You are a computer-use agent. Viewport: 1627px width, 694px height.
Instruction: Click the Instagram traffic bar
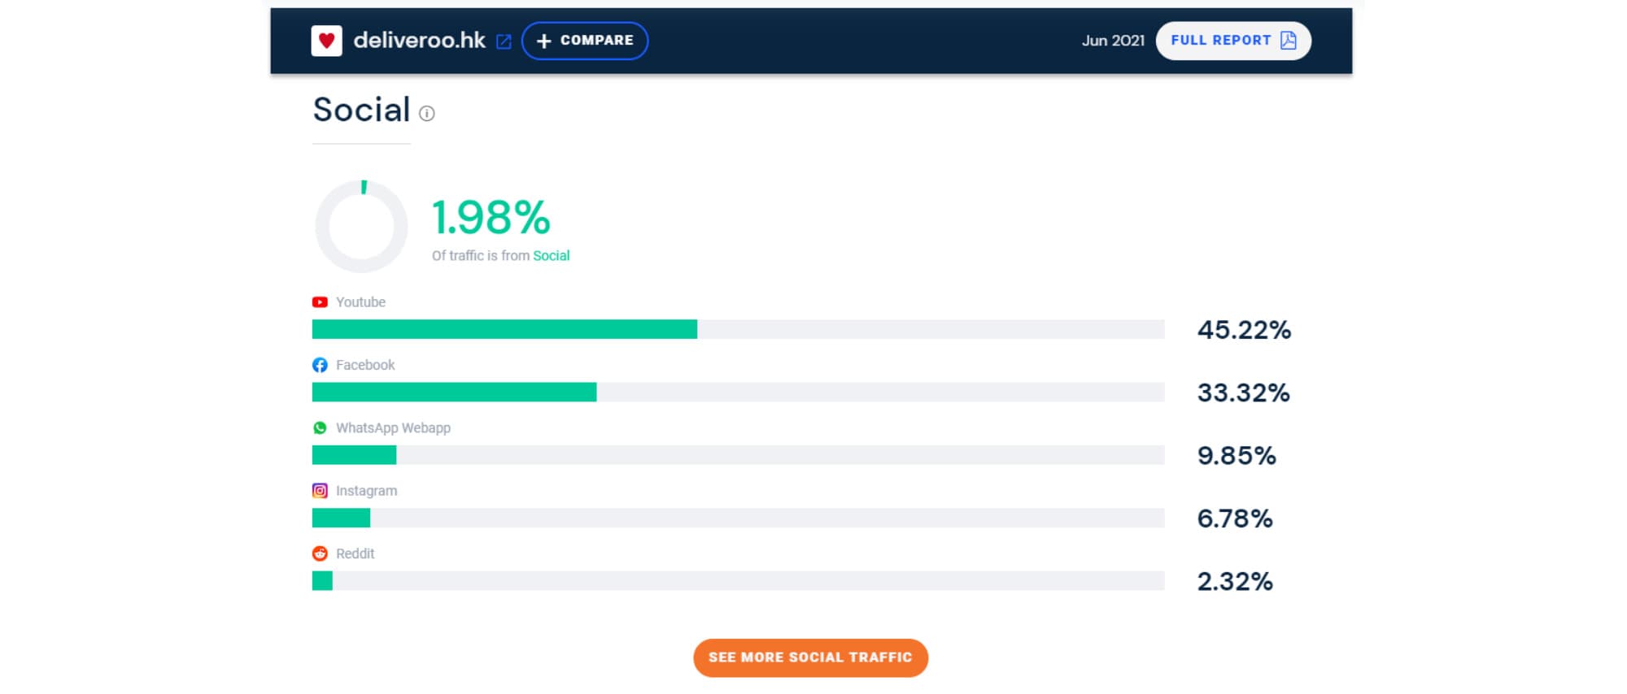click(738, 518)
